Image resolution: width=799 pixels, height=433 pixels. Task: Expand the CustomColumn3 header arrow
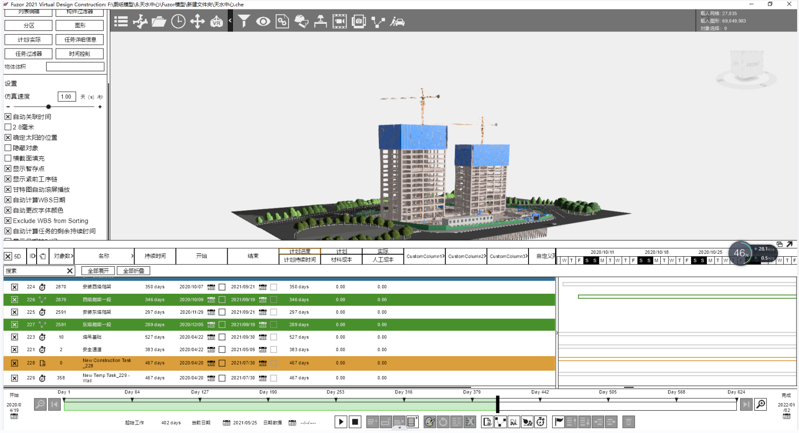527,256
